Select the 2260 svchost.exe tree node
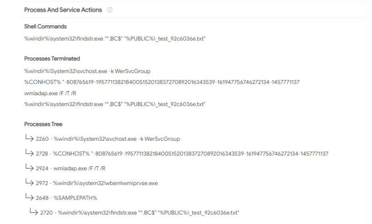372x224 pixels. point(108,139)
